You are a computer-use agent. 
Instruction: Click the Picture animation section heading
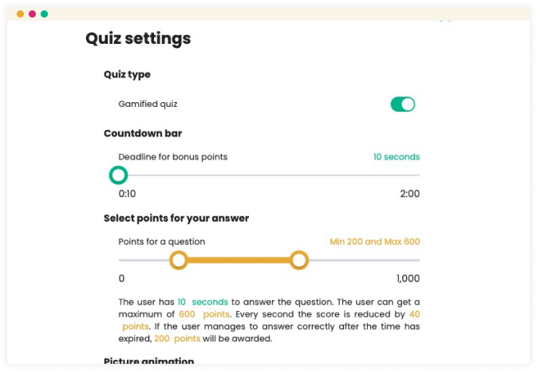[x=148, y=361]
